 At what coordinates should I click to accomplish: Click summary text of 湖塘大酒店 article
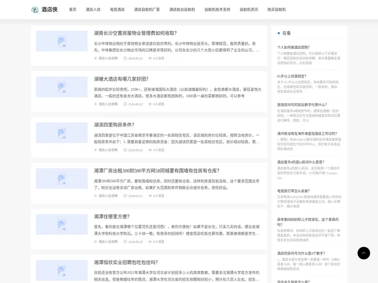177,93
